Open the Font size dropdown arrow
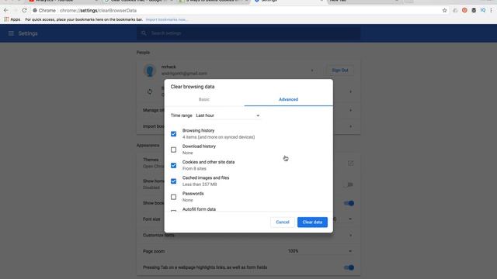This screenshot has height=279, width=497. pos(350,219)
